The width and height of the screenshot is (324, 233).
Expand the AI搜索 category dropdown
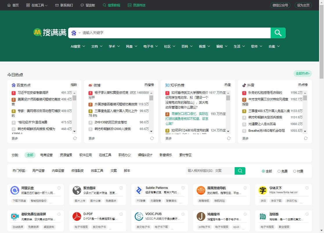(78, 46)
